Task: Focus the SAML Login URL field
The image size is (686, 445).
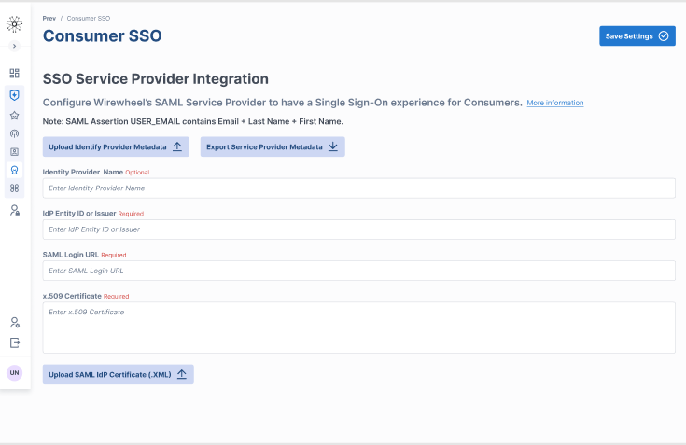Action: pyautogui.click(x=358, y=271)
